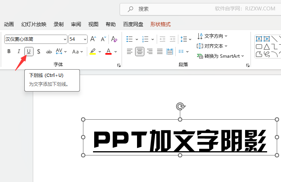This screenshot has width=281, height=182.
Task: Apply yellow text highlight color
Action: click(x=93, y=52)
